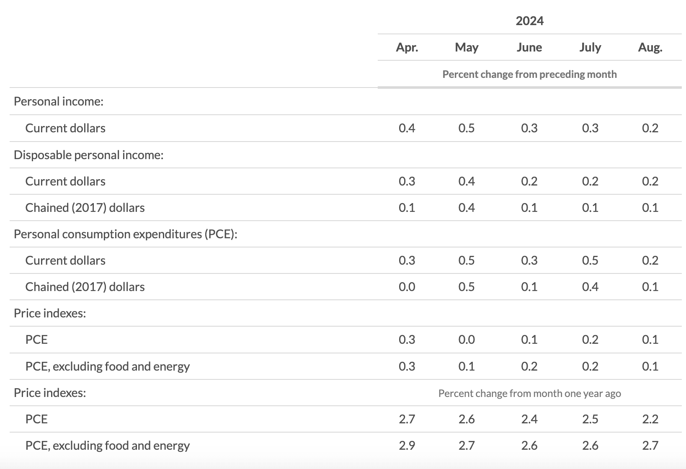Image resolution: width=686 pixels, height=469 pixels.
Task: Select the Aug. column header
Action: tap(650, 47)
